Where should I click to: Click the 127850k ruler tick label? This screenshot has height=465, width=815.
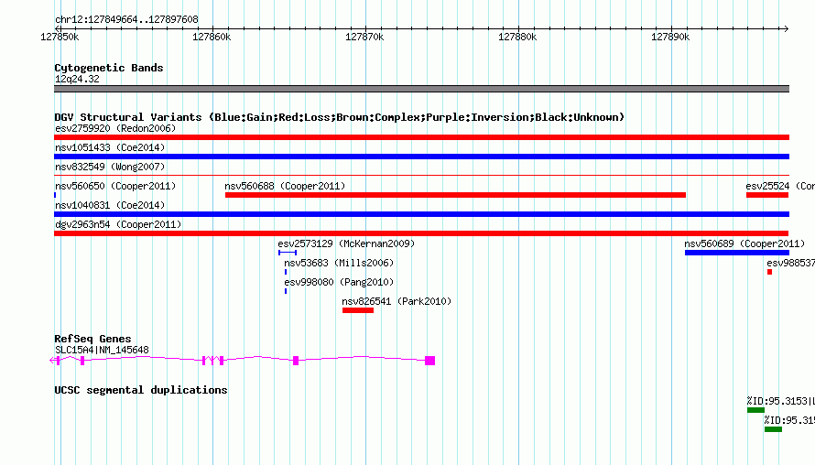pos(60,37)
